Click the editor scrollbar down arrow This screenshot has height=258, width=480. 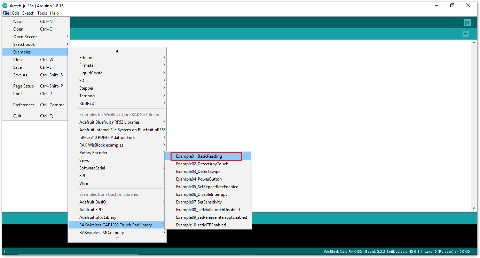point(474,208)
